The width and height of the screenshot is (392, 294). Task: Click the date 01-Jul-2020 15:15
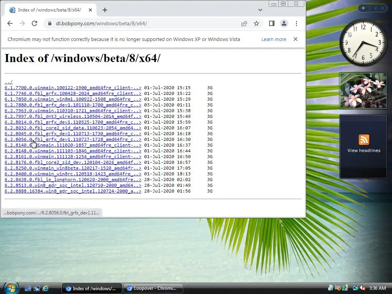pyautogui.click(x=167, y=88)
